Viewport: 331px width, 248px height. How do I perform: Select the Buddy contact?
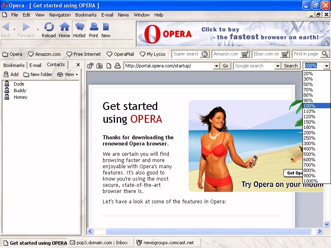point(20,91)
